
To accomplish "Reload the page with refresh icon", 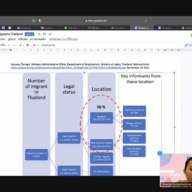I will coord(145,21).
